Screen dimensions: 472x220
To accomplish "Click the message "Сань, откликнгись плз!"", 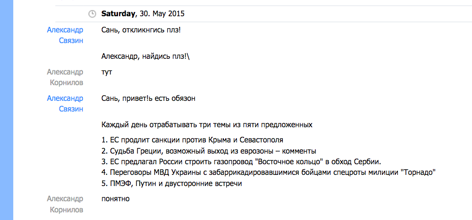I will point(141,30).
